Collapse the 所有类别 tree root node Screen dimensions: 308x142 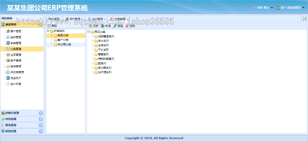coord(48,31)
